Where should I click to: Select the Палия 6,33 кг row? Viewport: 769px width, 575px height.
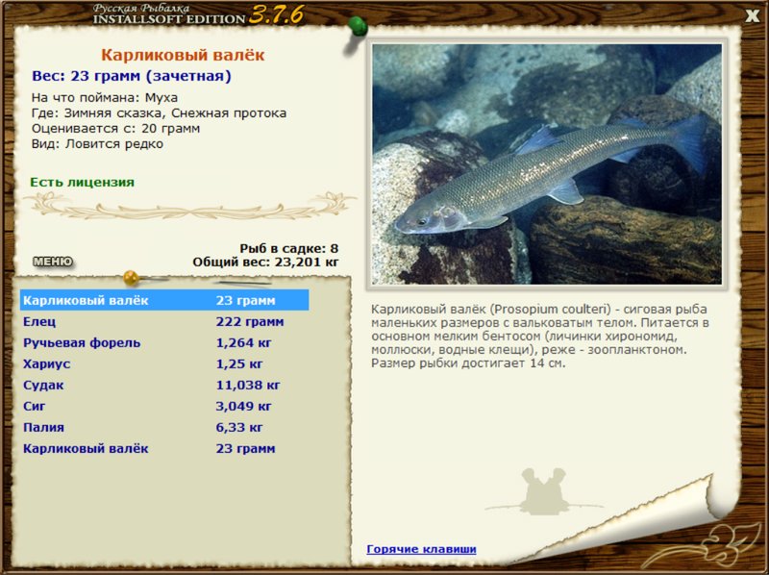point(164,427)
